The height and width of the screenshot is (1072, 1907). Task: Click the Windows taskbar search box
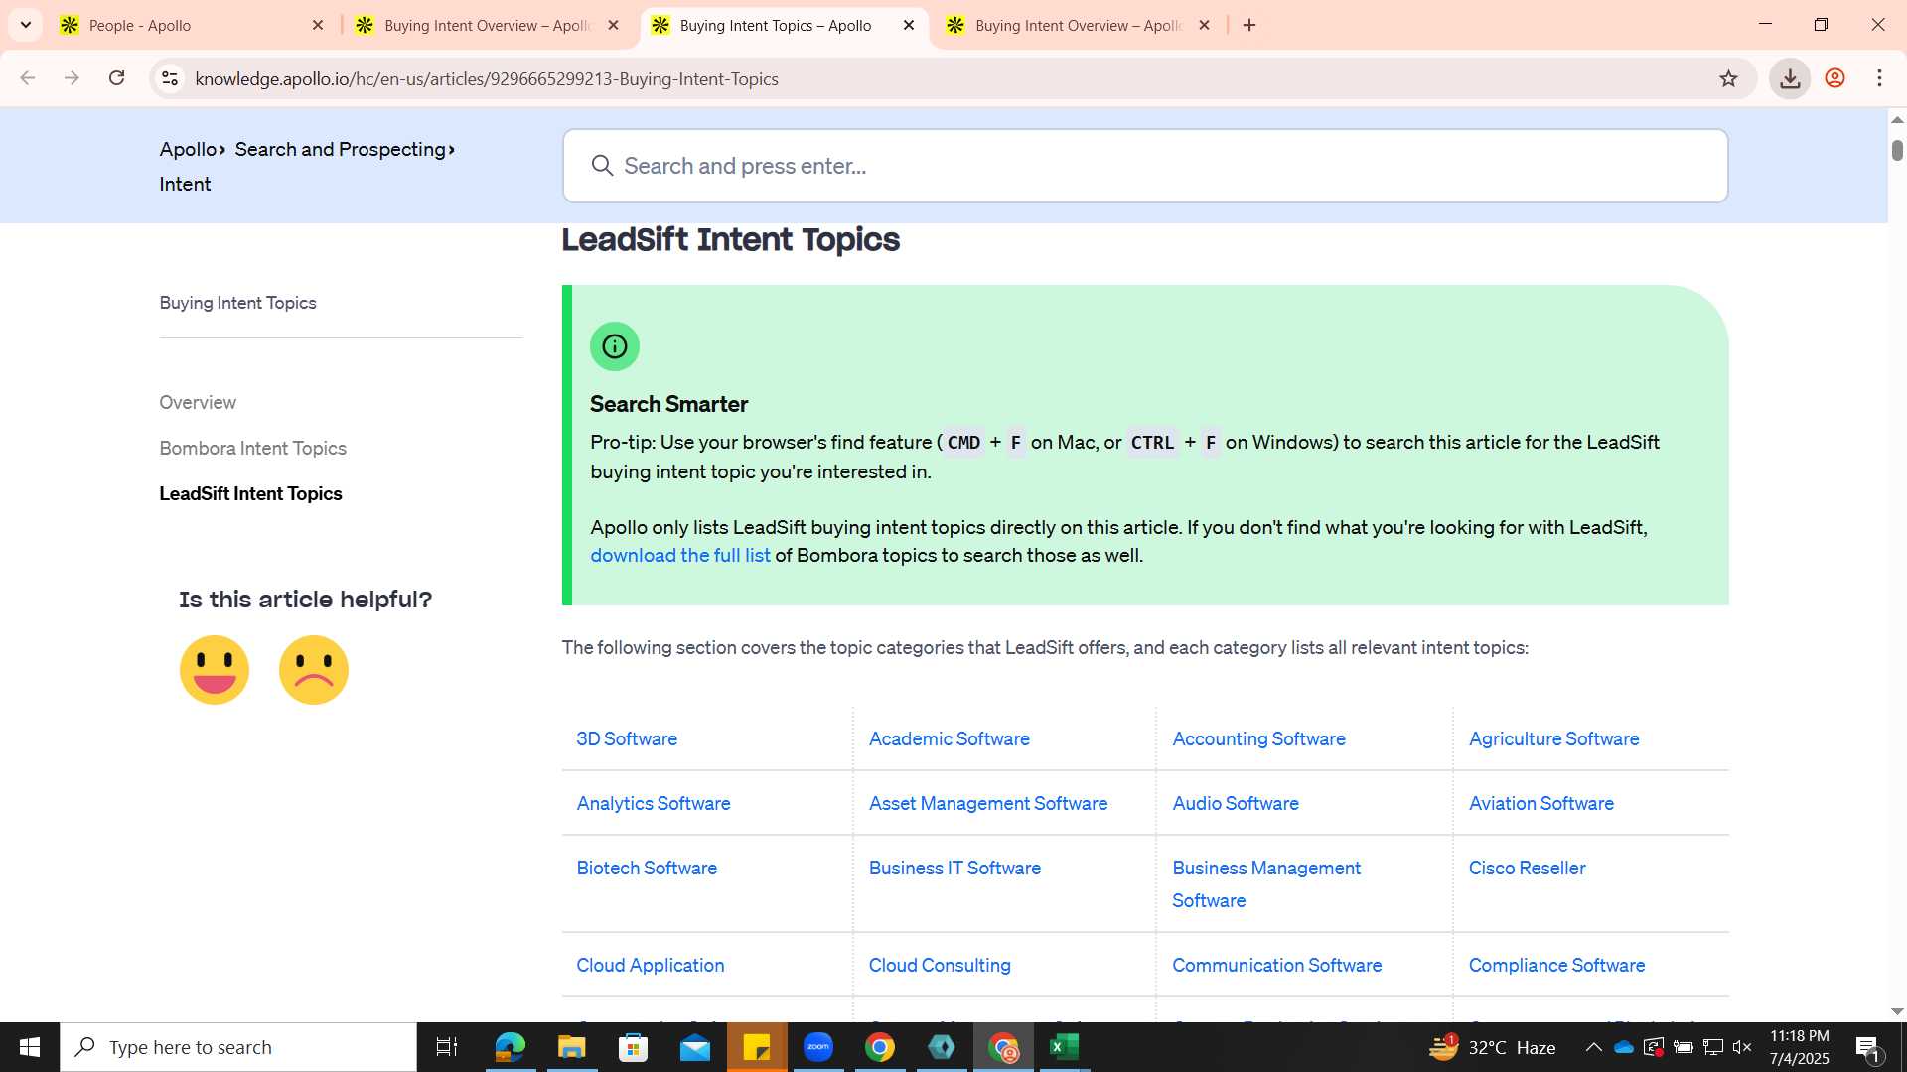point(238,1047)
